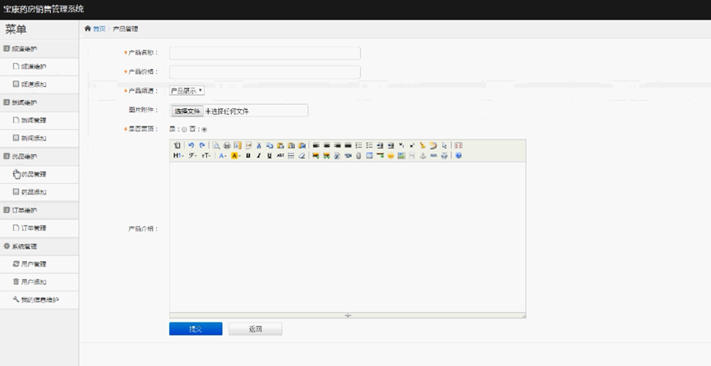Copy the selection using editor toolbar
Screen dimensions: 711x366
coord(270,145)
